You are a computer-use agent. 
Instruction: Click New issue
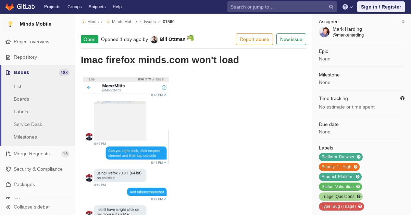point(291,39)
